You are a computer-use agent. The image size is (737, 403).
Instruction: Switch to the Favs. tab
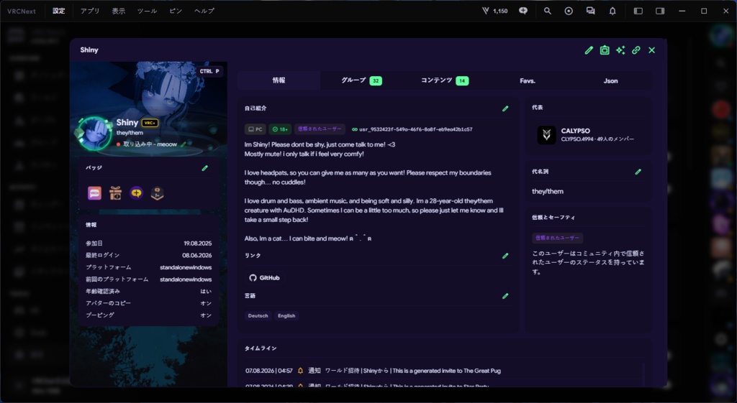pos(528,80)
